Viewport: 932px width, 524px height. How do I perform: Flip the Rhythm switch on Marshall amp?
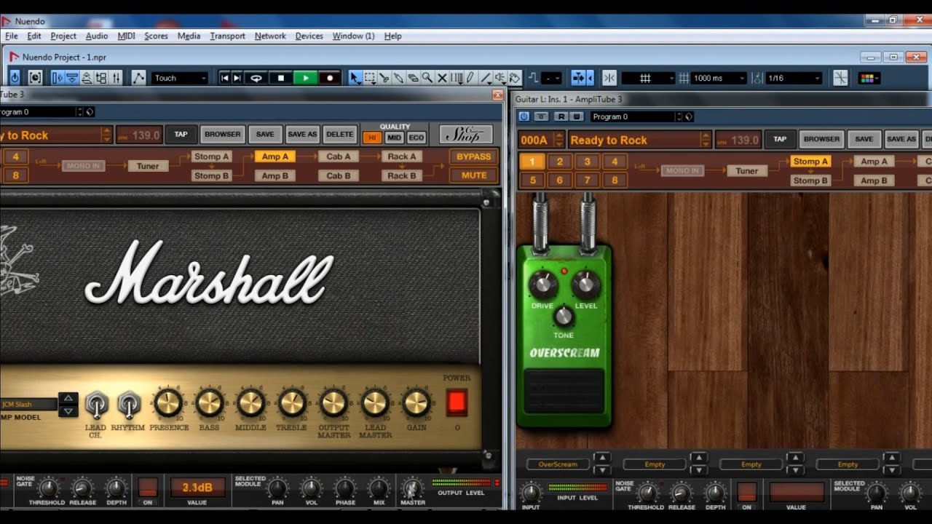129,404
